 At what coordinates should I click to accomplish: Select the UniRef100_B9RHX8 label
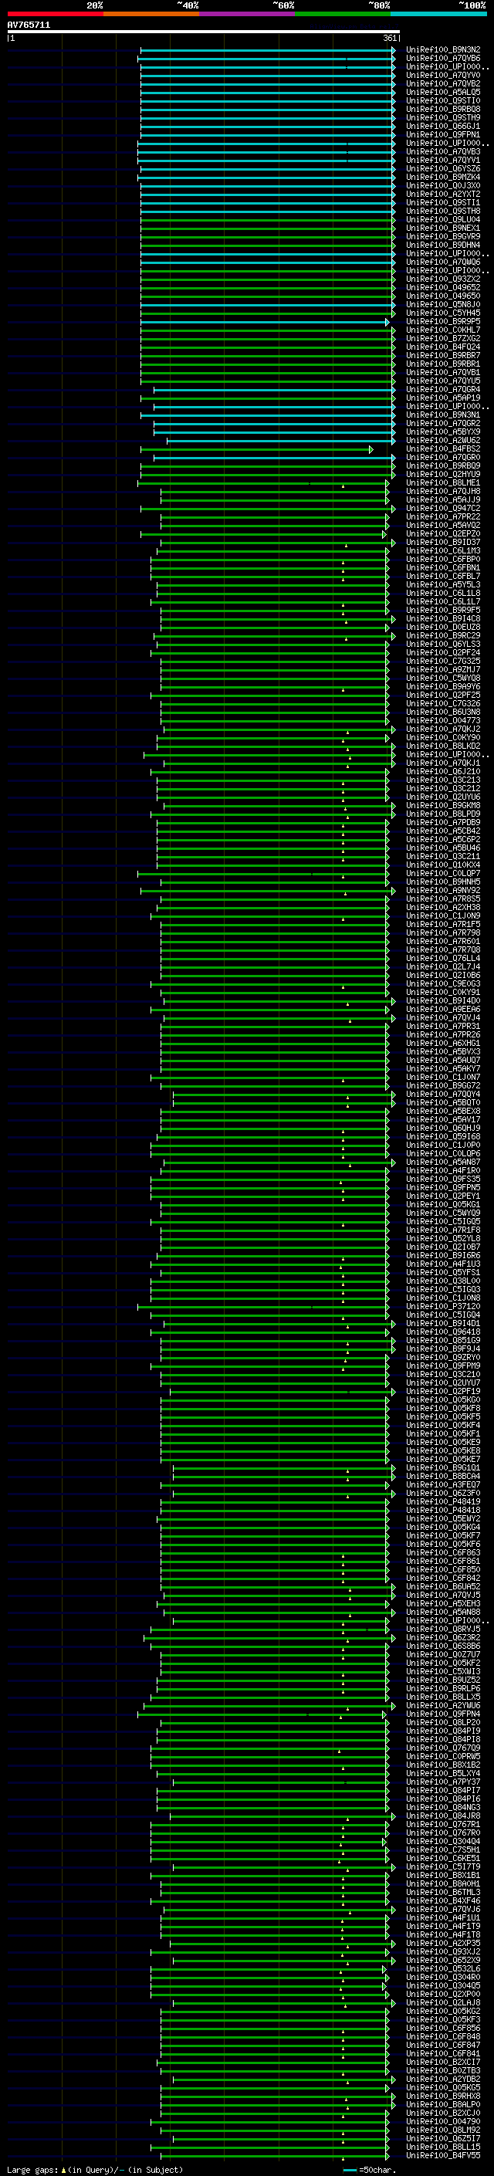pos(443,2096)
